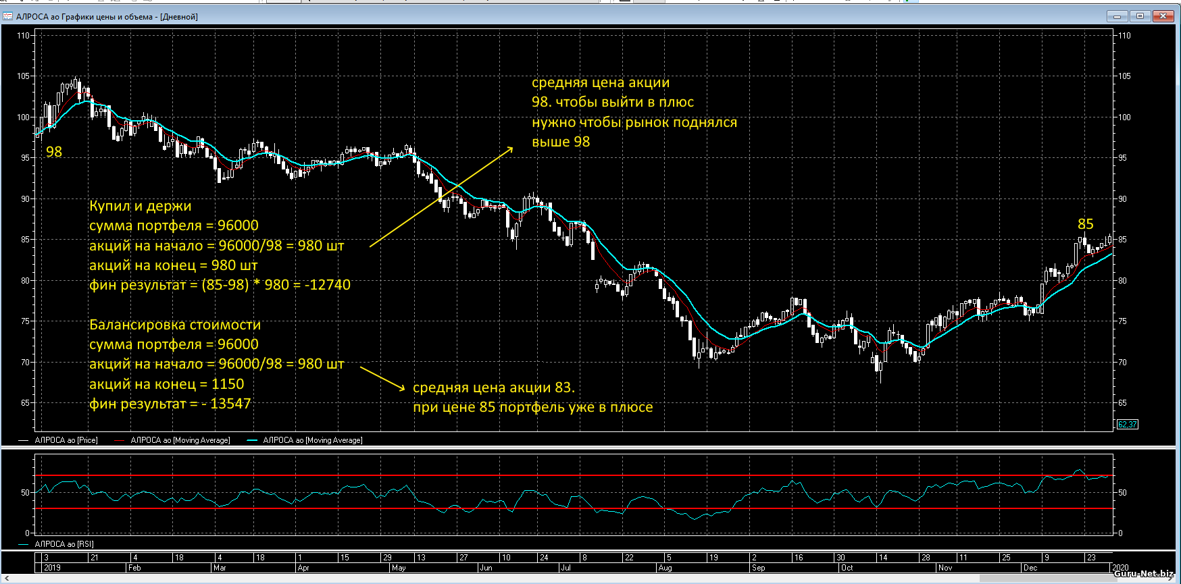Image resolution: width=1181 pixels, height=584 pixels.
Task: Click the window title 'АЛРОСА ао Графики цены и объема'
Action: [x=84, y=17]
